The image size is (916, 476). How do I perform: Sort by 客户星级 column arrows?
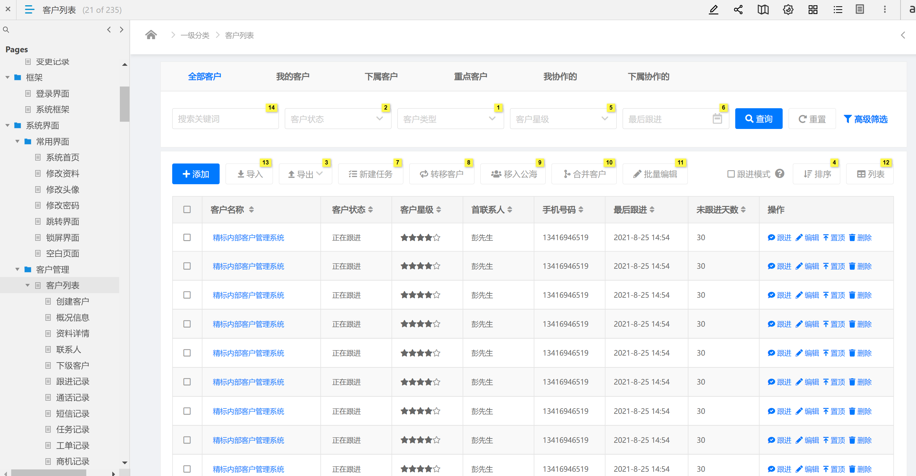click(x=439, y=210)
